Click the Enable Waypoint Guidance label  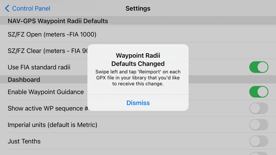(x=46, y=92)
